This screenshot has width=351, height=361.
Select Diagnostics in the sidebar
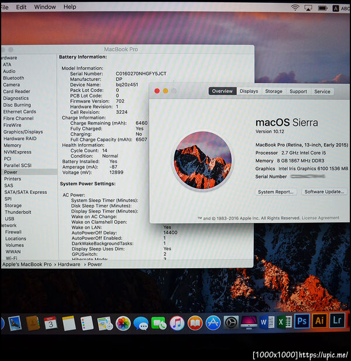pos(16,98)
